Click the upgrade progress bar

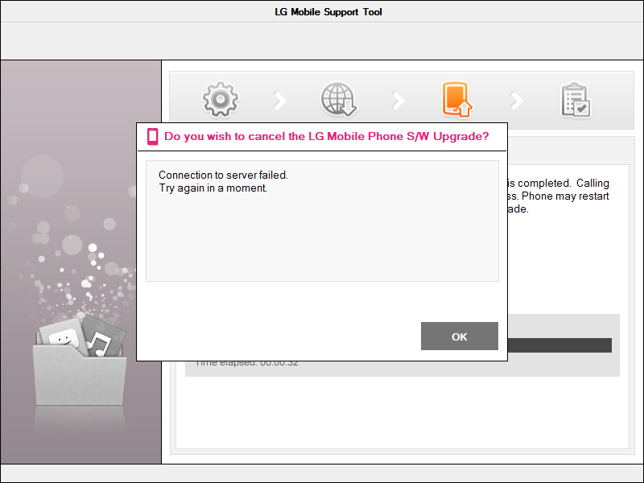[x=559, y=345]
